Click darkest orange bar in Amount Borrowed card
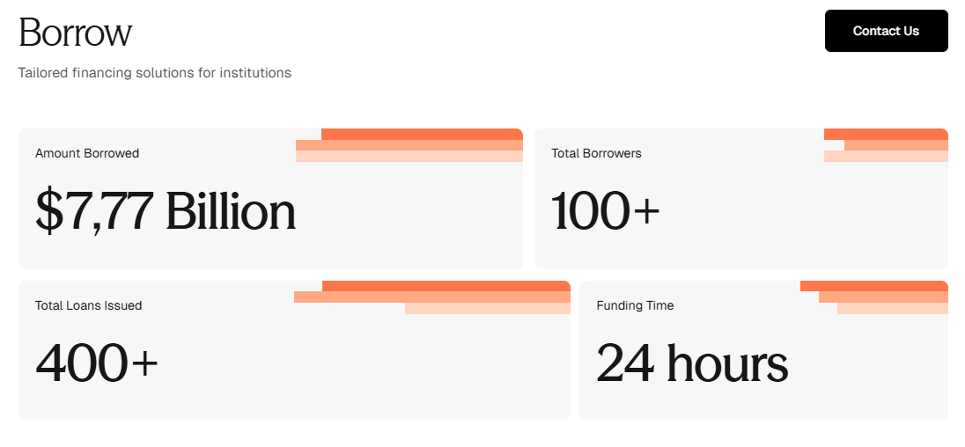The width and height of the screenshot is (965, 447). [x=422, y=134]
